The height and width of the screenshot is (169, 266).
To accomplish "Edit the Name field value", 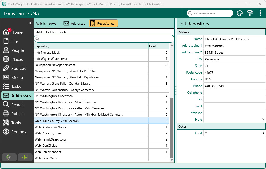I will [x=234, y=39].
